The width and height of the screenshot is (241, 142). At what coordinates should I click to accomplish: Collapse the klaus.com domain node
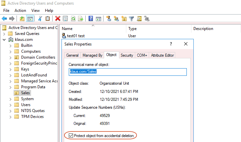[x=4, y=40]
